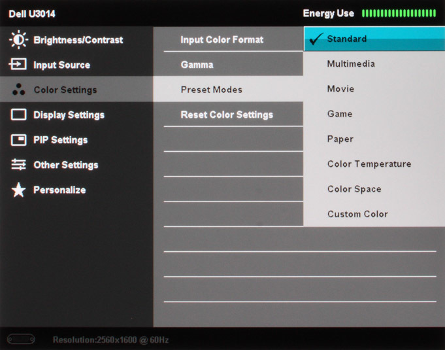Viewport: 445px width, 350px height.
Task: Choose the Display Settings rectangle icon
Action: pos(19,114)
